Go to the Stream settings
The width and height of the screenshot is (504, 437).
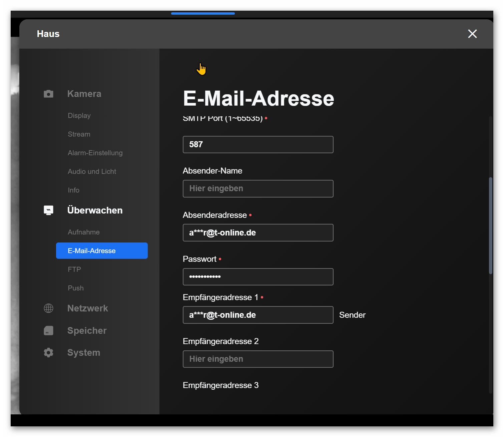click(79, 134)
